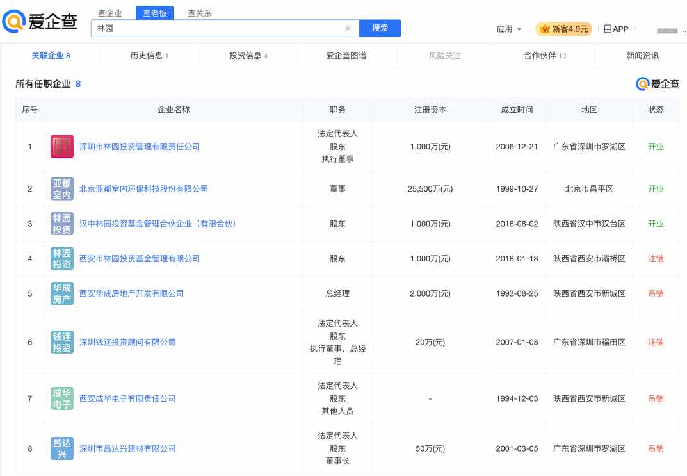
Task: Click the 亚都室内 company icon
Action: (x=61, y=189)
